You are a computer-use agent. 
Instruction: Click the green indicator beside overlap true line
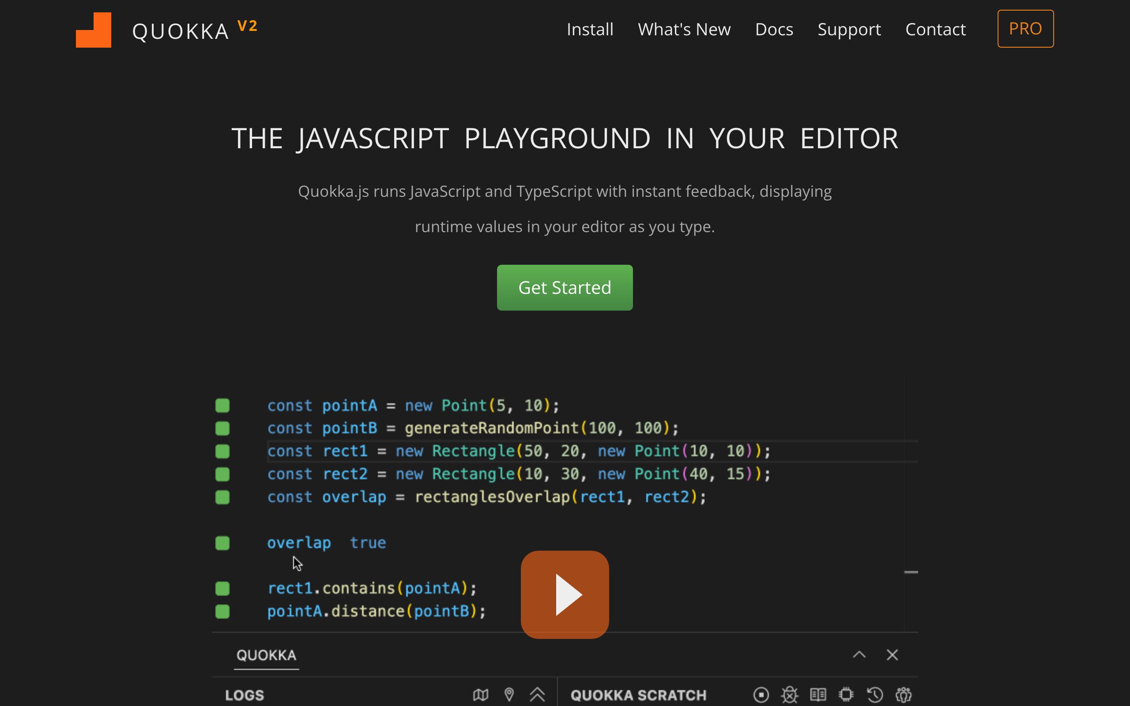tap(222, 543)
